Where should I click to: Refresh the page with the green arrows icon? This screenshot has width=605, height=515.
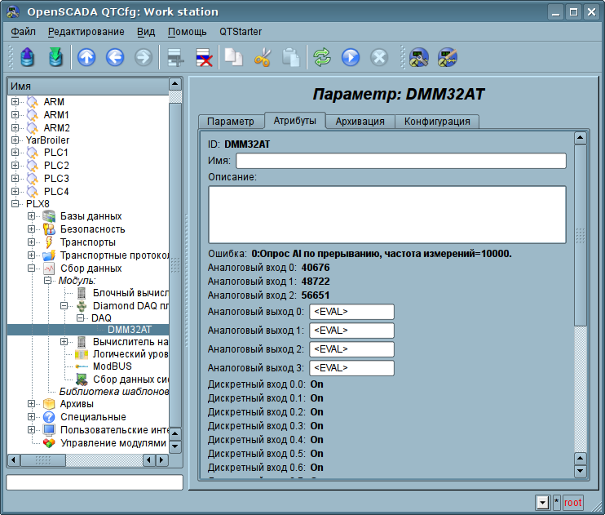322,57
